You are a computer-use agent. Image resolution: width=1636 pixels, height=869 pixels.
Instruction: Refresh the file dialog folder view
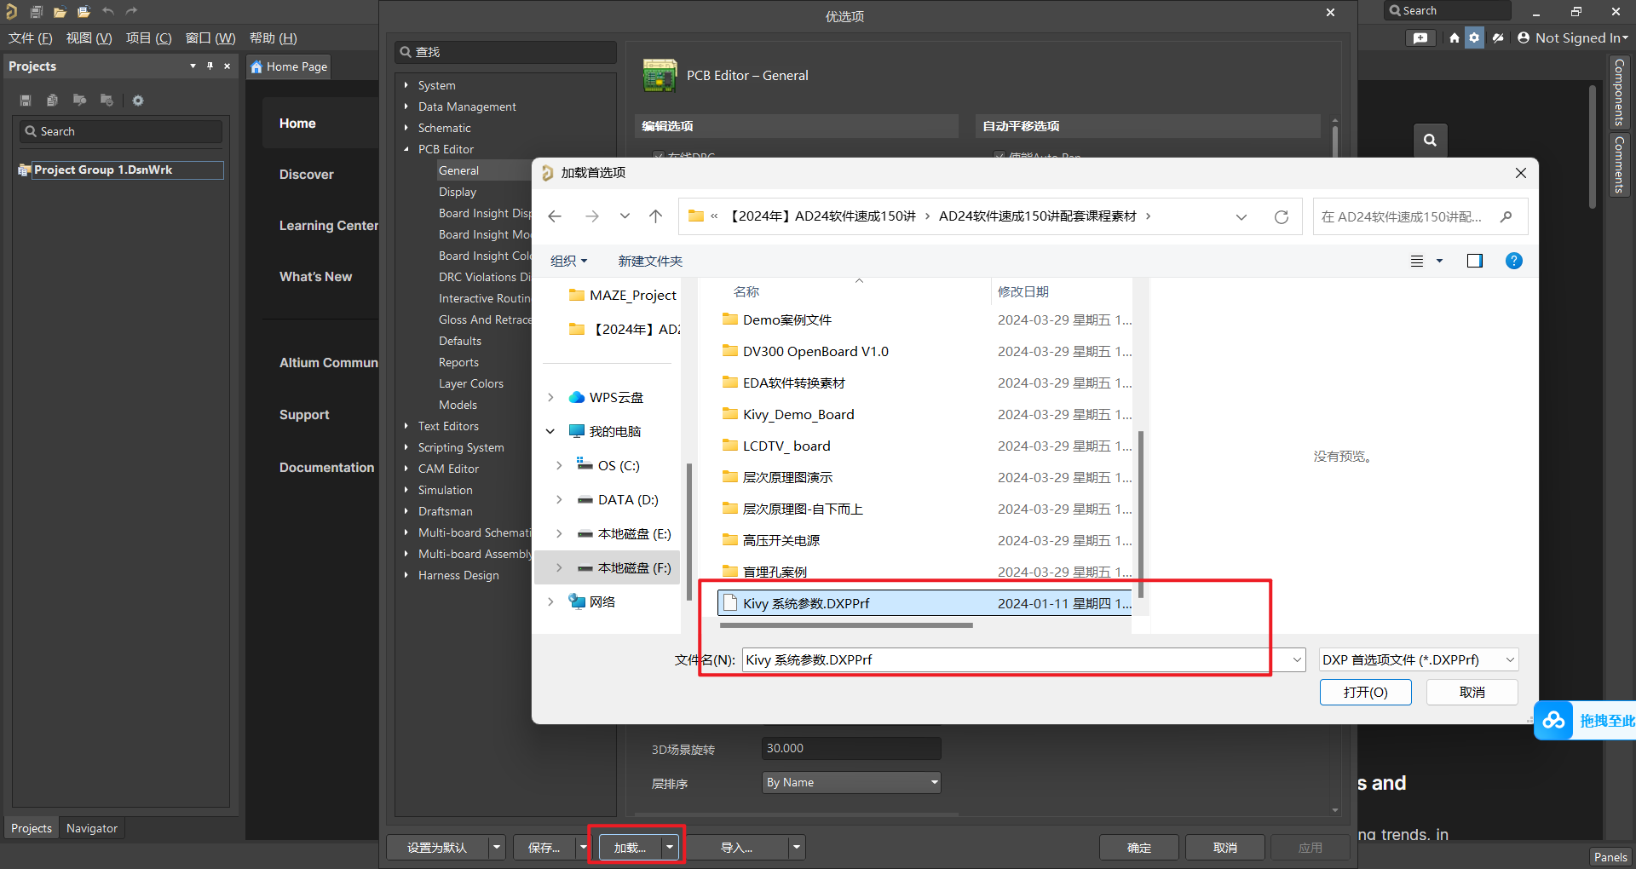(1281, 216)
